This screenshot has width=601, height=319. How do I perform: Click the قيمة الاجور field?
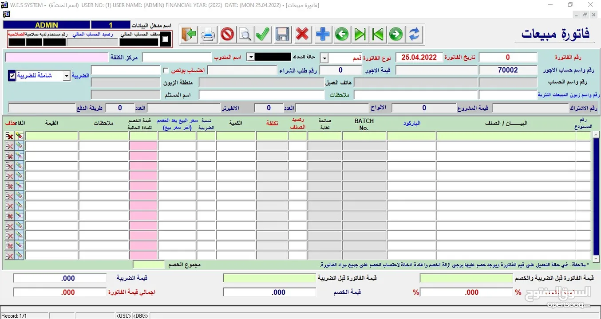[x=340, y=70]
